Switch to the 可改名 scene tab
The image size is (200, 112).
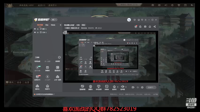coord(53,25)
